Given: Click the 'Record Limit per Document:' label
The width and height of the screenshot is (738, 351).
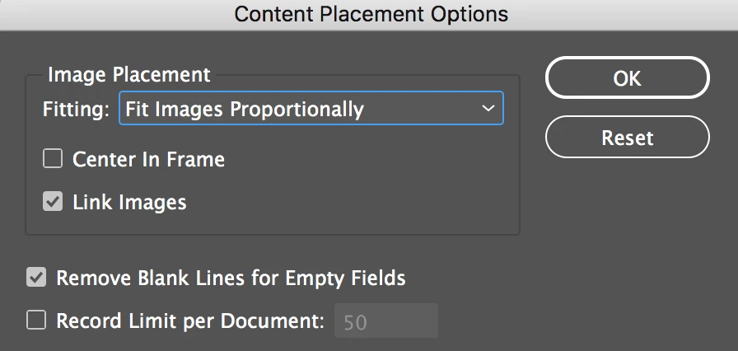Looking at the screenshot, I should (x=190, y=321).
